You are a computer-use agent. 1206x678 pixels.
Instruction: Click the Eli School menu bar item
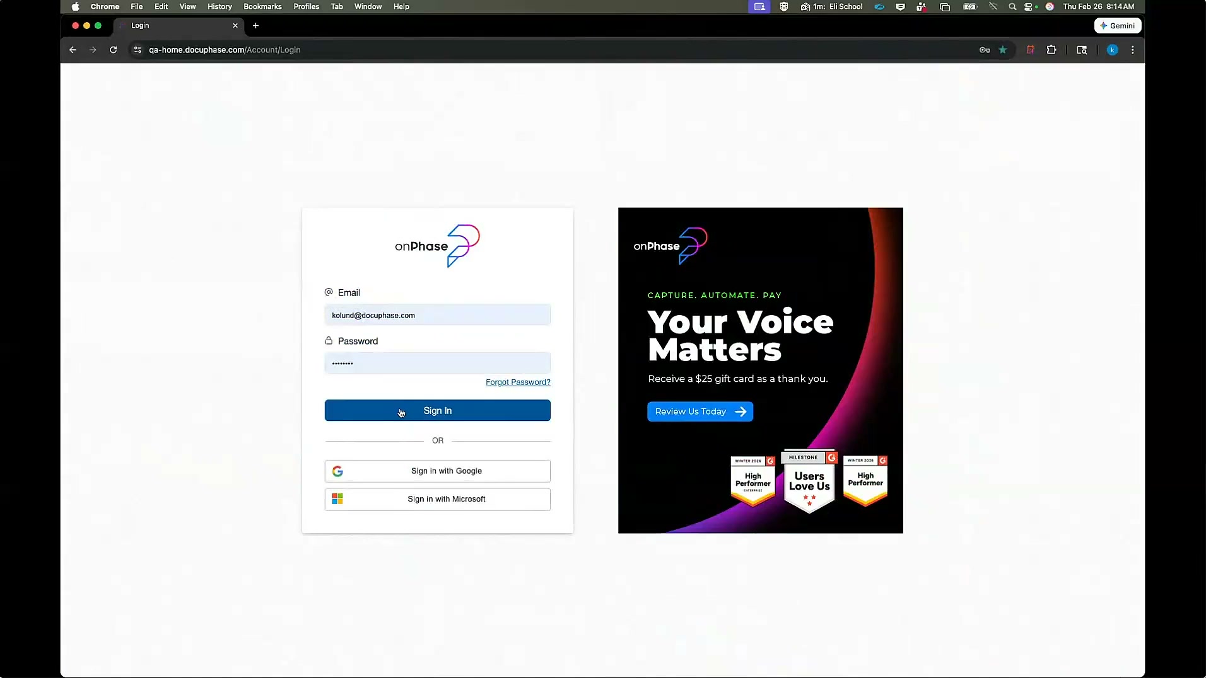pyautogui.click(x=832, y=7)
